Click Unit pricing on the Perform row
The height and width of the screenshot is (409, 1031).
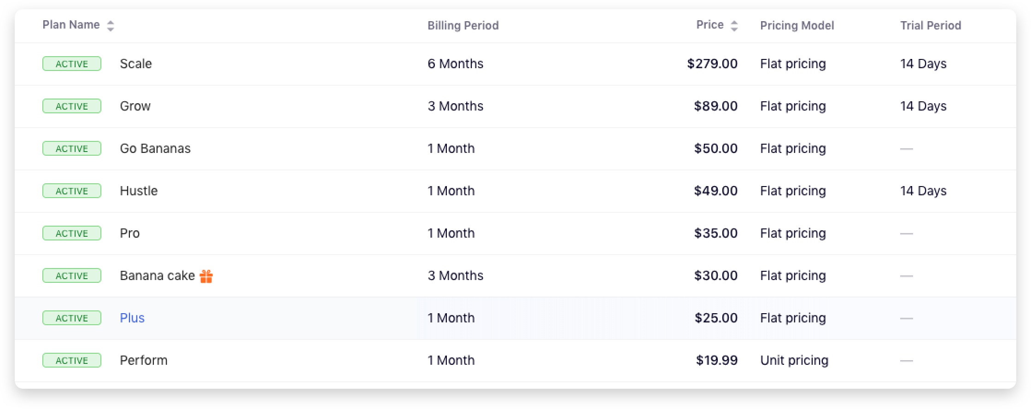[794, 360]
